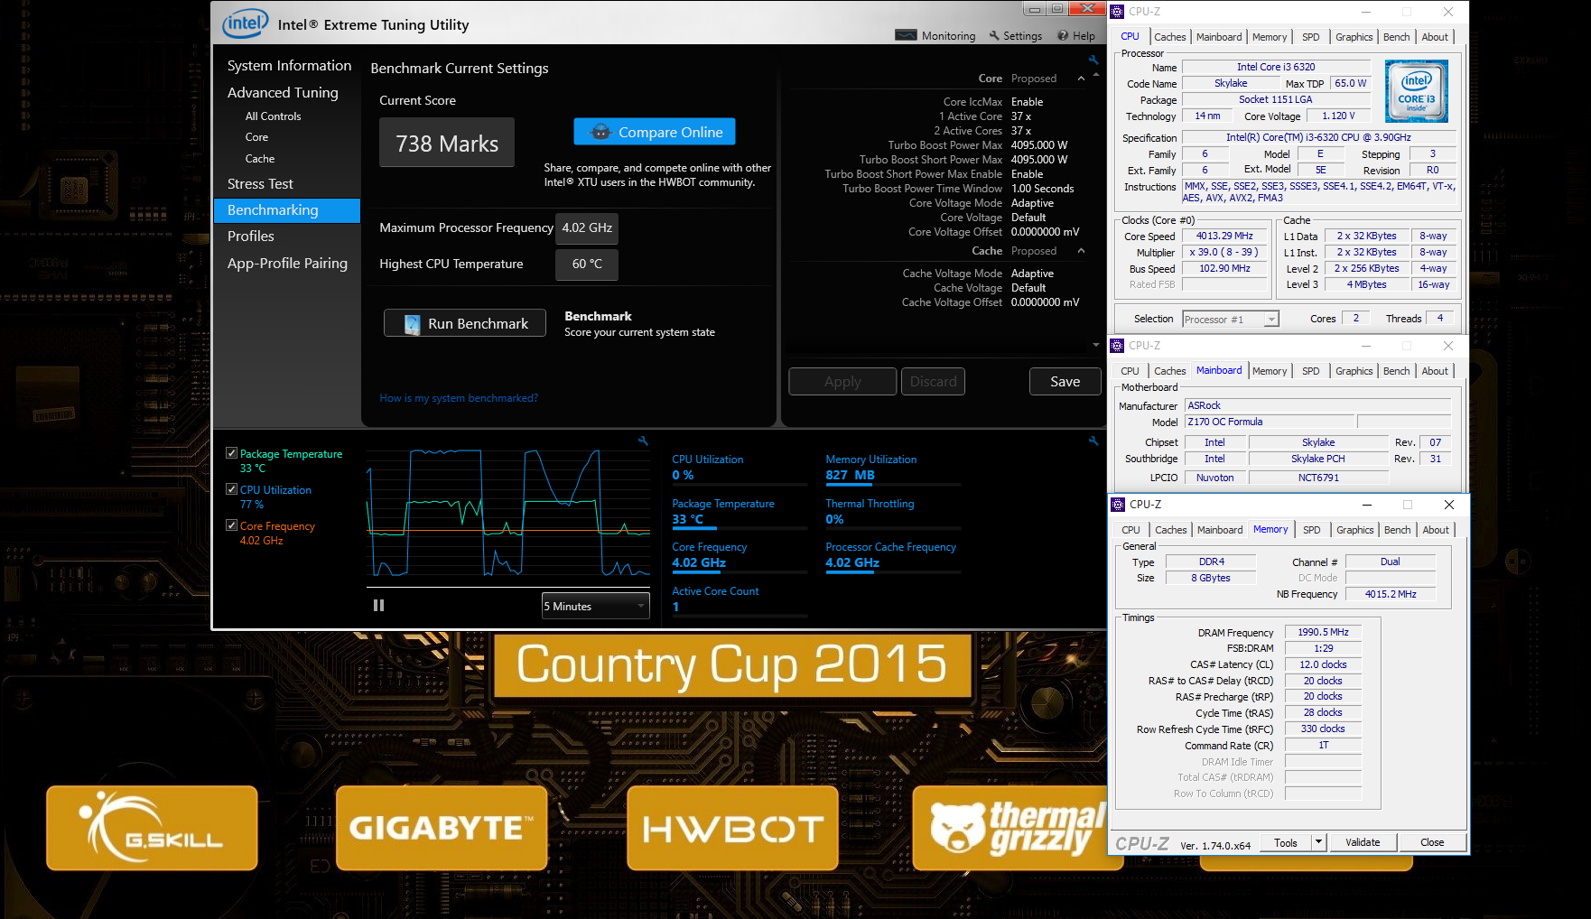Open the 5 Minutes time range dropdown

click(596, 606)
